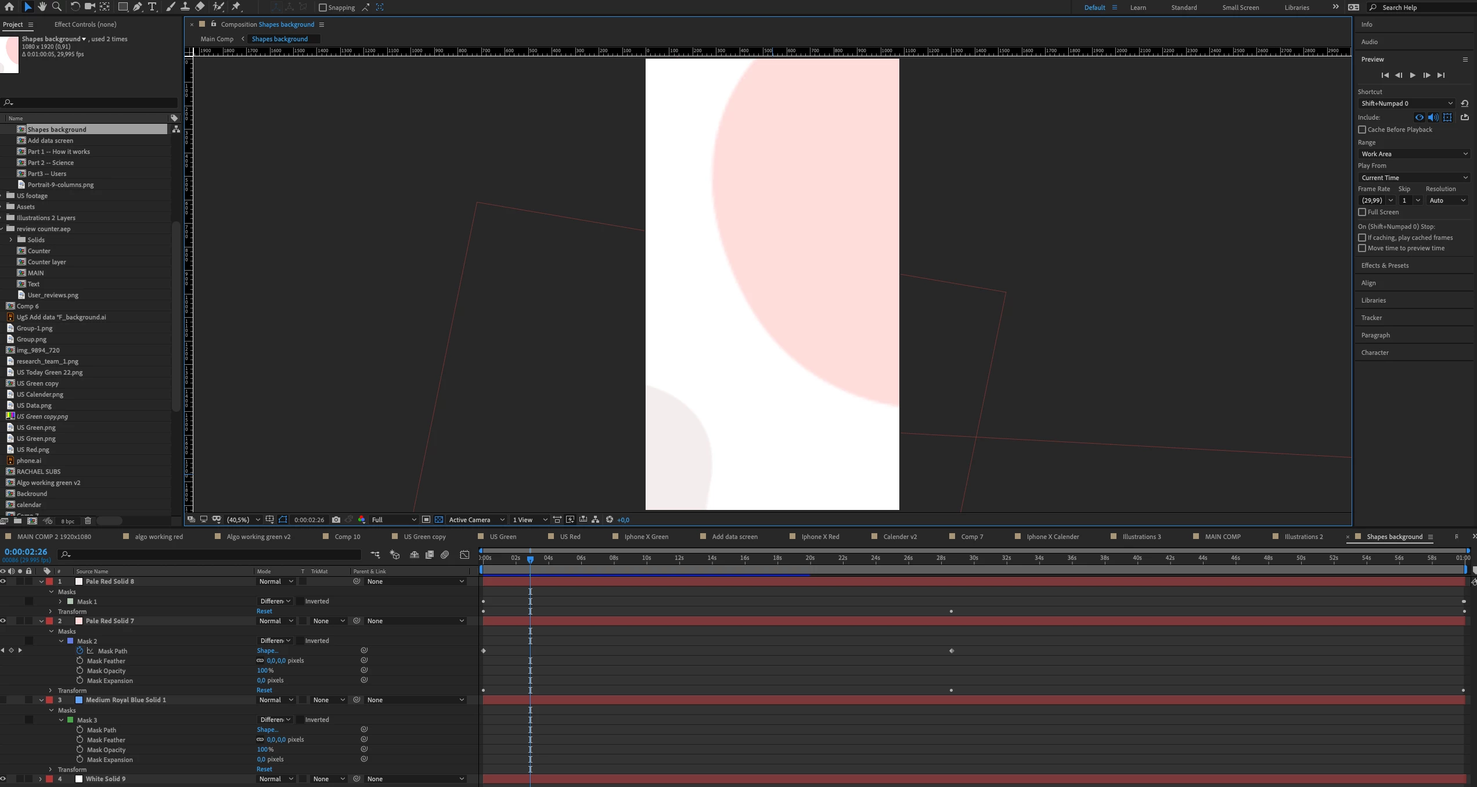Click the snapshot camera icon in viewer
Screen dimensions: 1477x787
click(336, 520)
